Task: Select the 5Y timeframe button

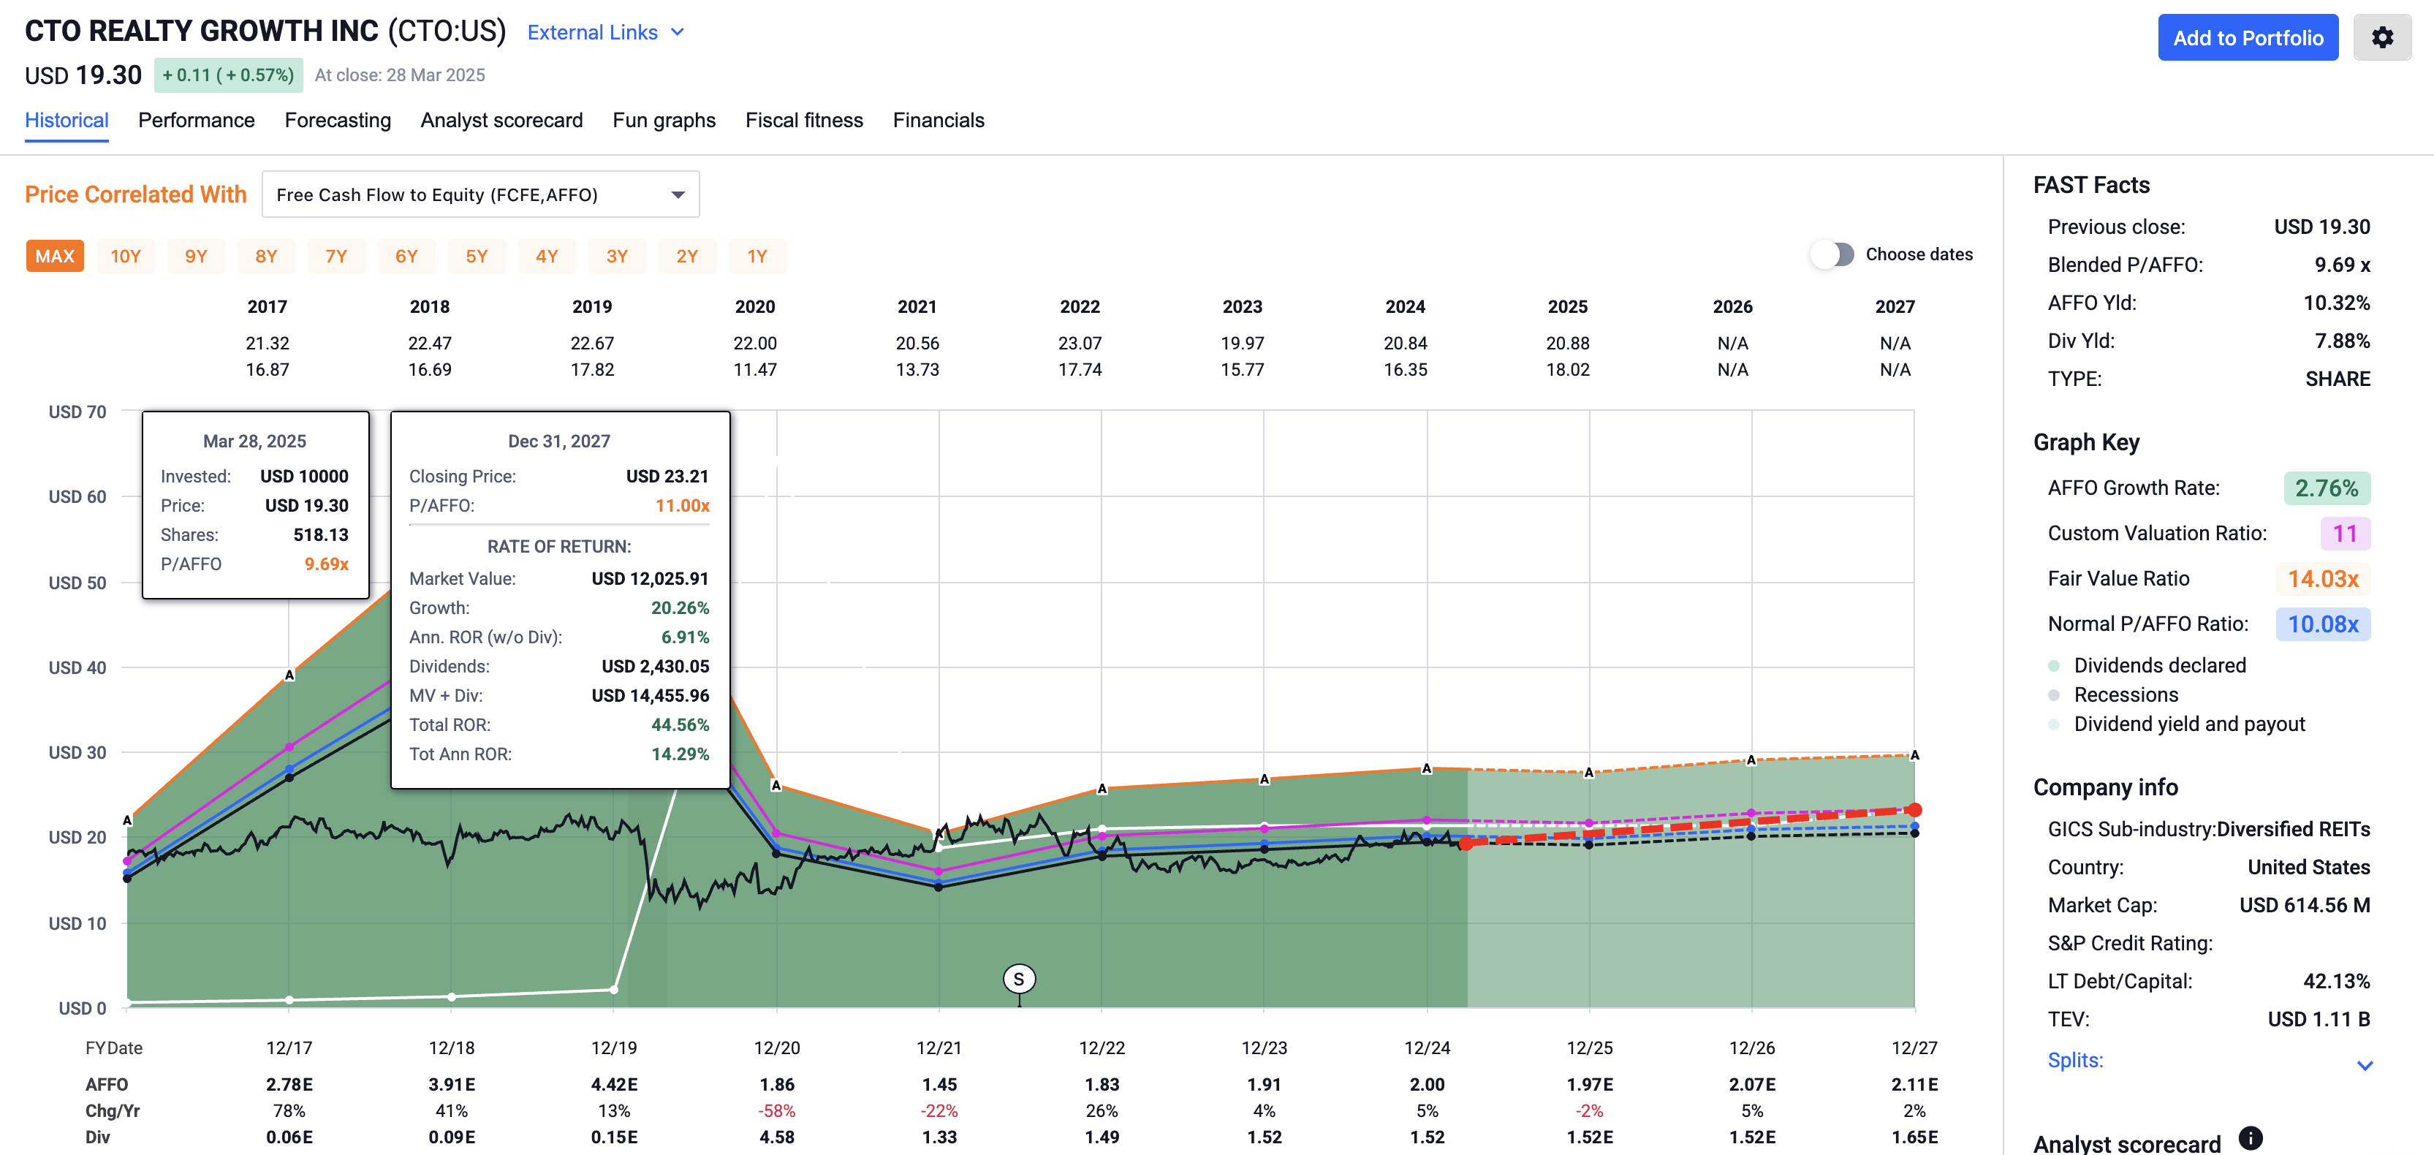Action: point(477,255)
